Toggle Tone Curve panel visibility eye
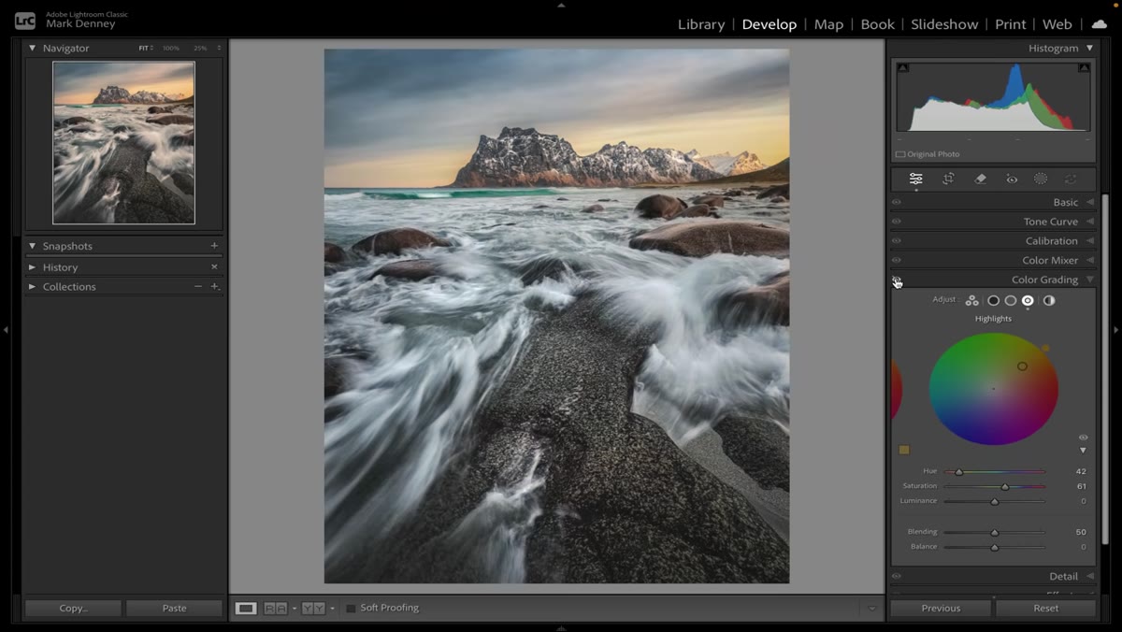Image resolution: width=1122 pixels, height=632 pixels. point(896,222)
